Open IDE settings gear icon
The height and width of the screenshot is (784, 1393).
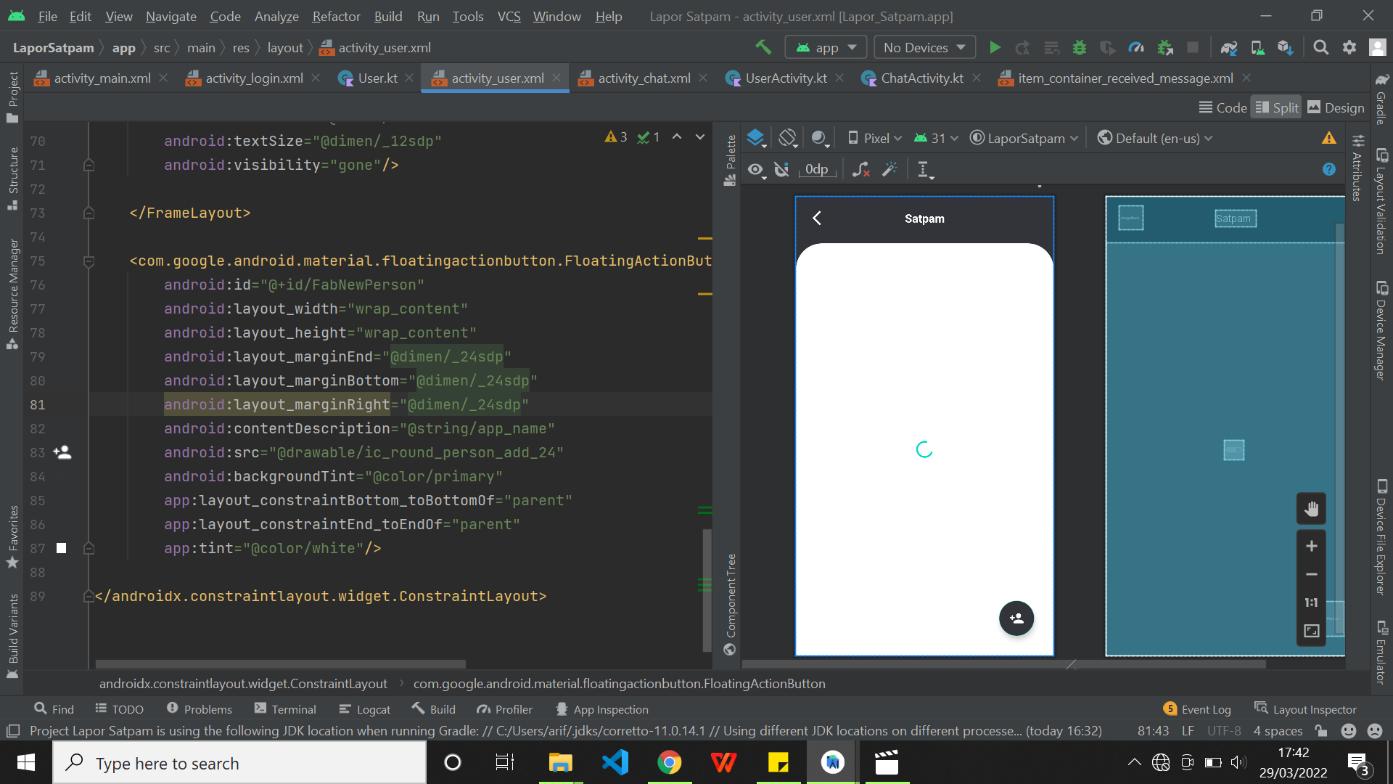1349,47
